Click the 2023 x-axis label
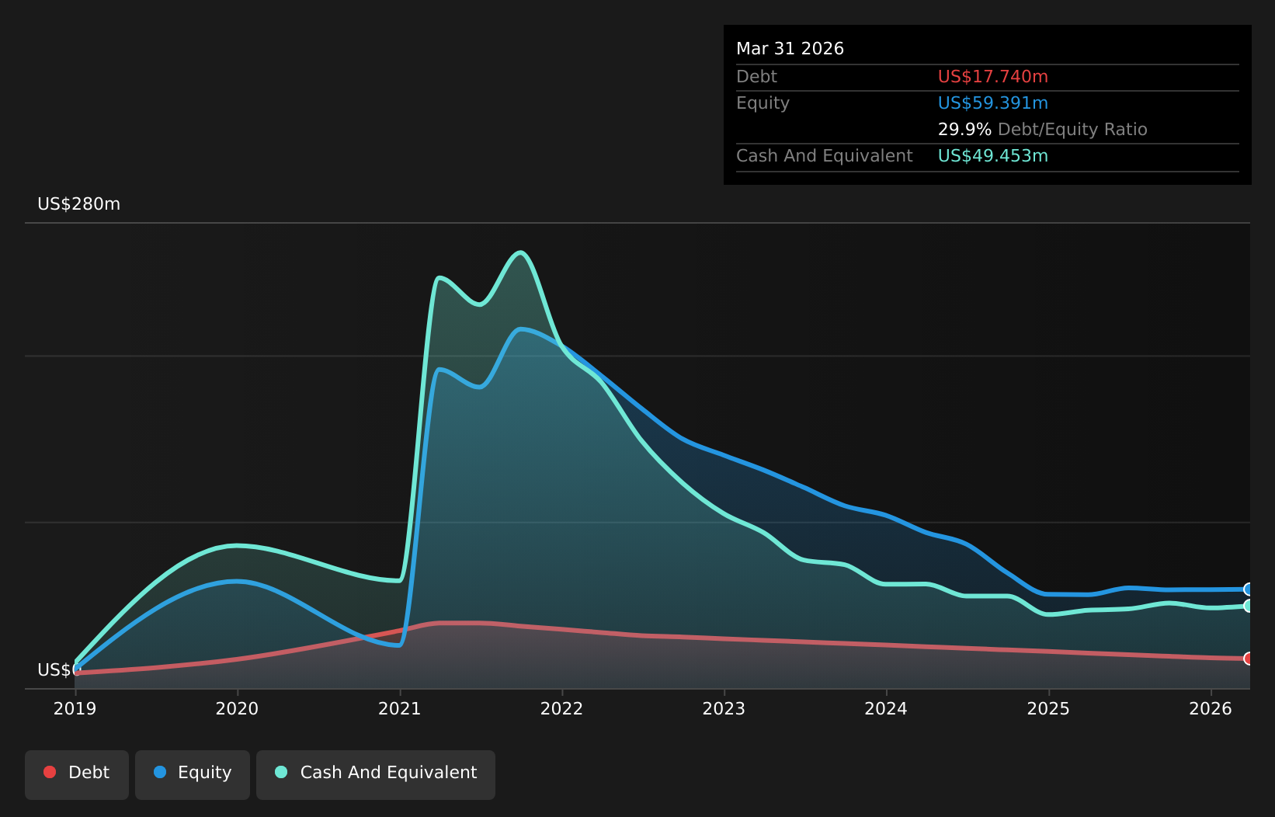1275x817 pixels. pos(724,709)
